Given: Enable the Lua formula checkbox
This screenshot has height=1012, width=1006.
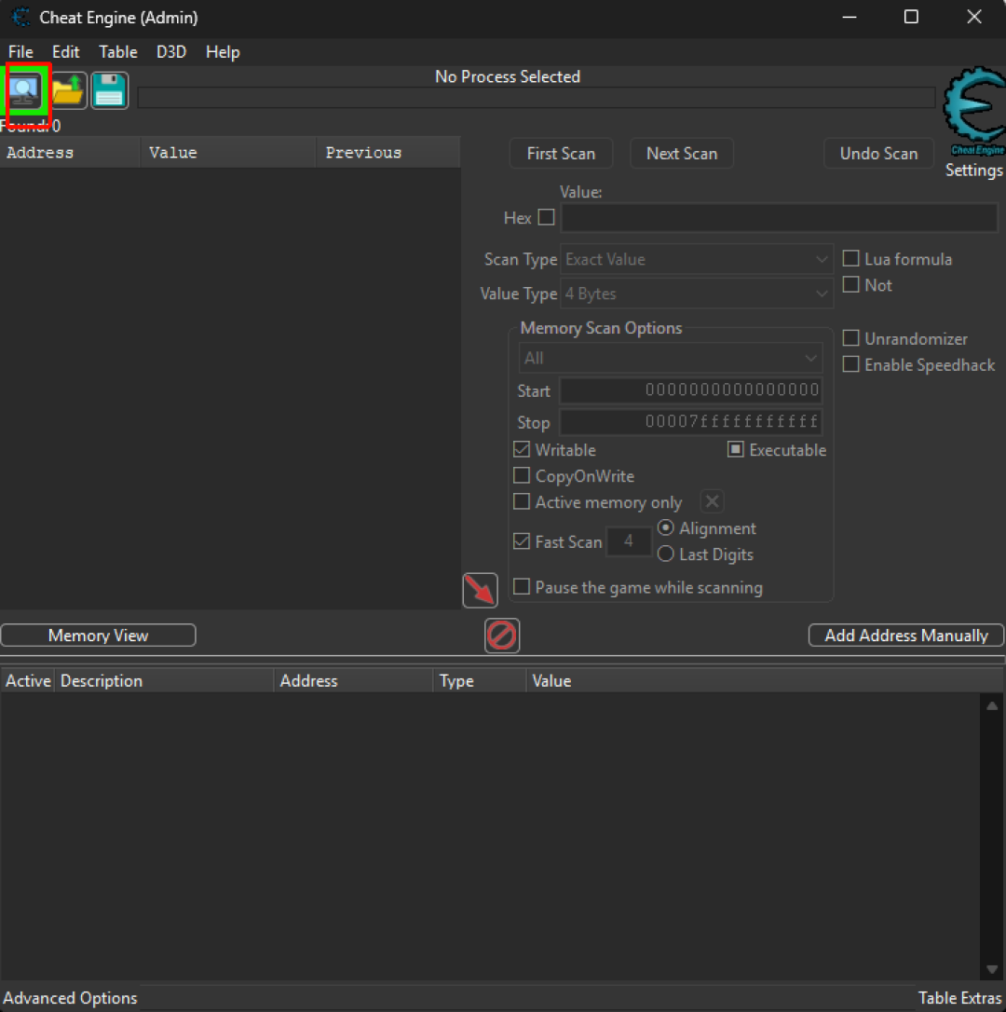Looking at the screenshot, I should 851,259.
